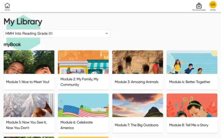Select Module 8: Tell Me a Story title
This screenshot has height=138, width=221.
189,125
